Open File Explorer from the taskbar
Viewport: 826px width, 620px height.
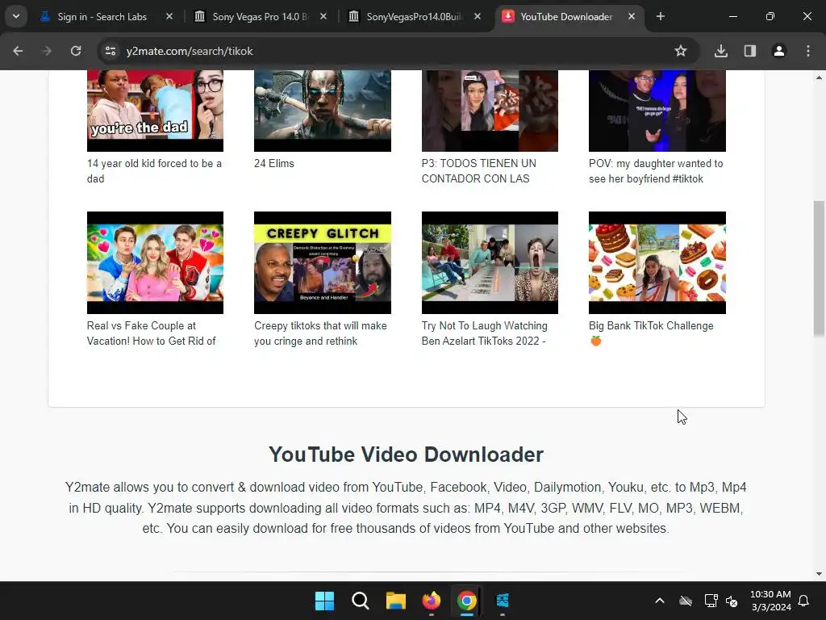[395, 601]
